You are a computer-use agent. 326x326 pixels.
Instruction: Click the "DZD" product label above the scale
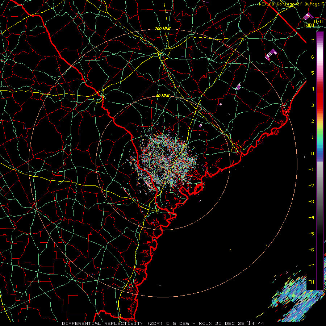[x=318, y=22]
